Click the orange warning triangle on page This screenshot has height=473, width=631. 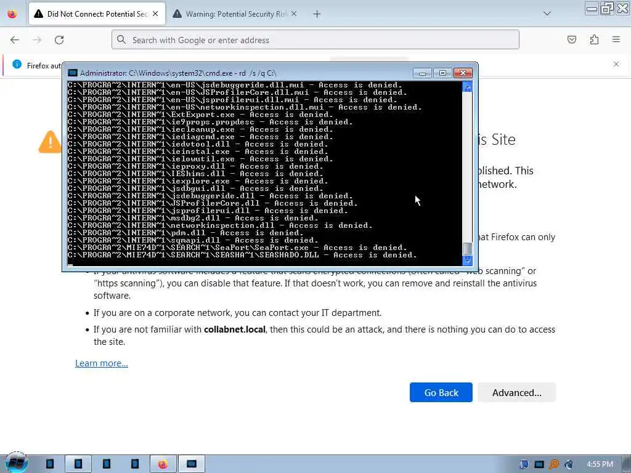tap(50, 142)
